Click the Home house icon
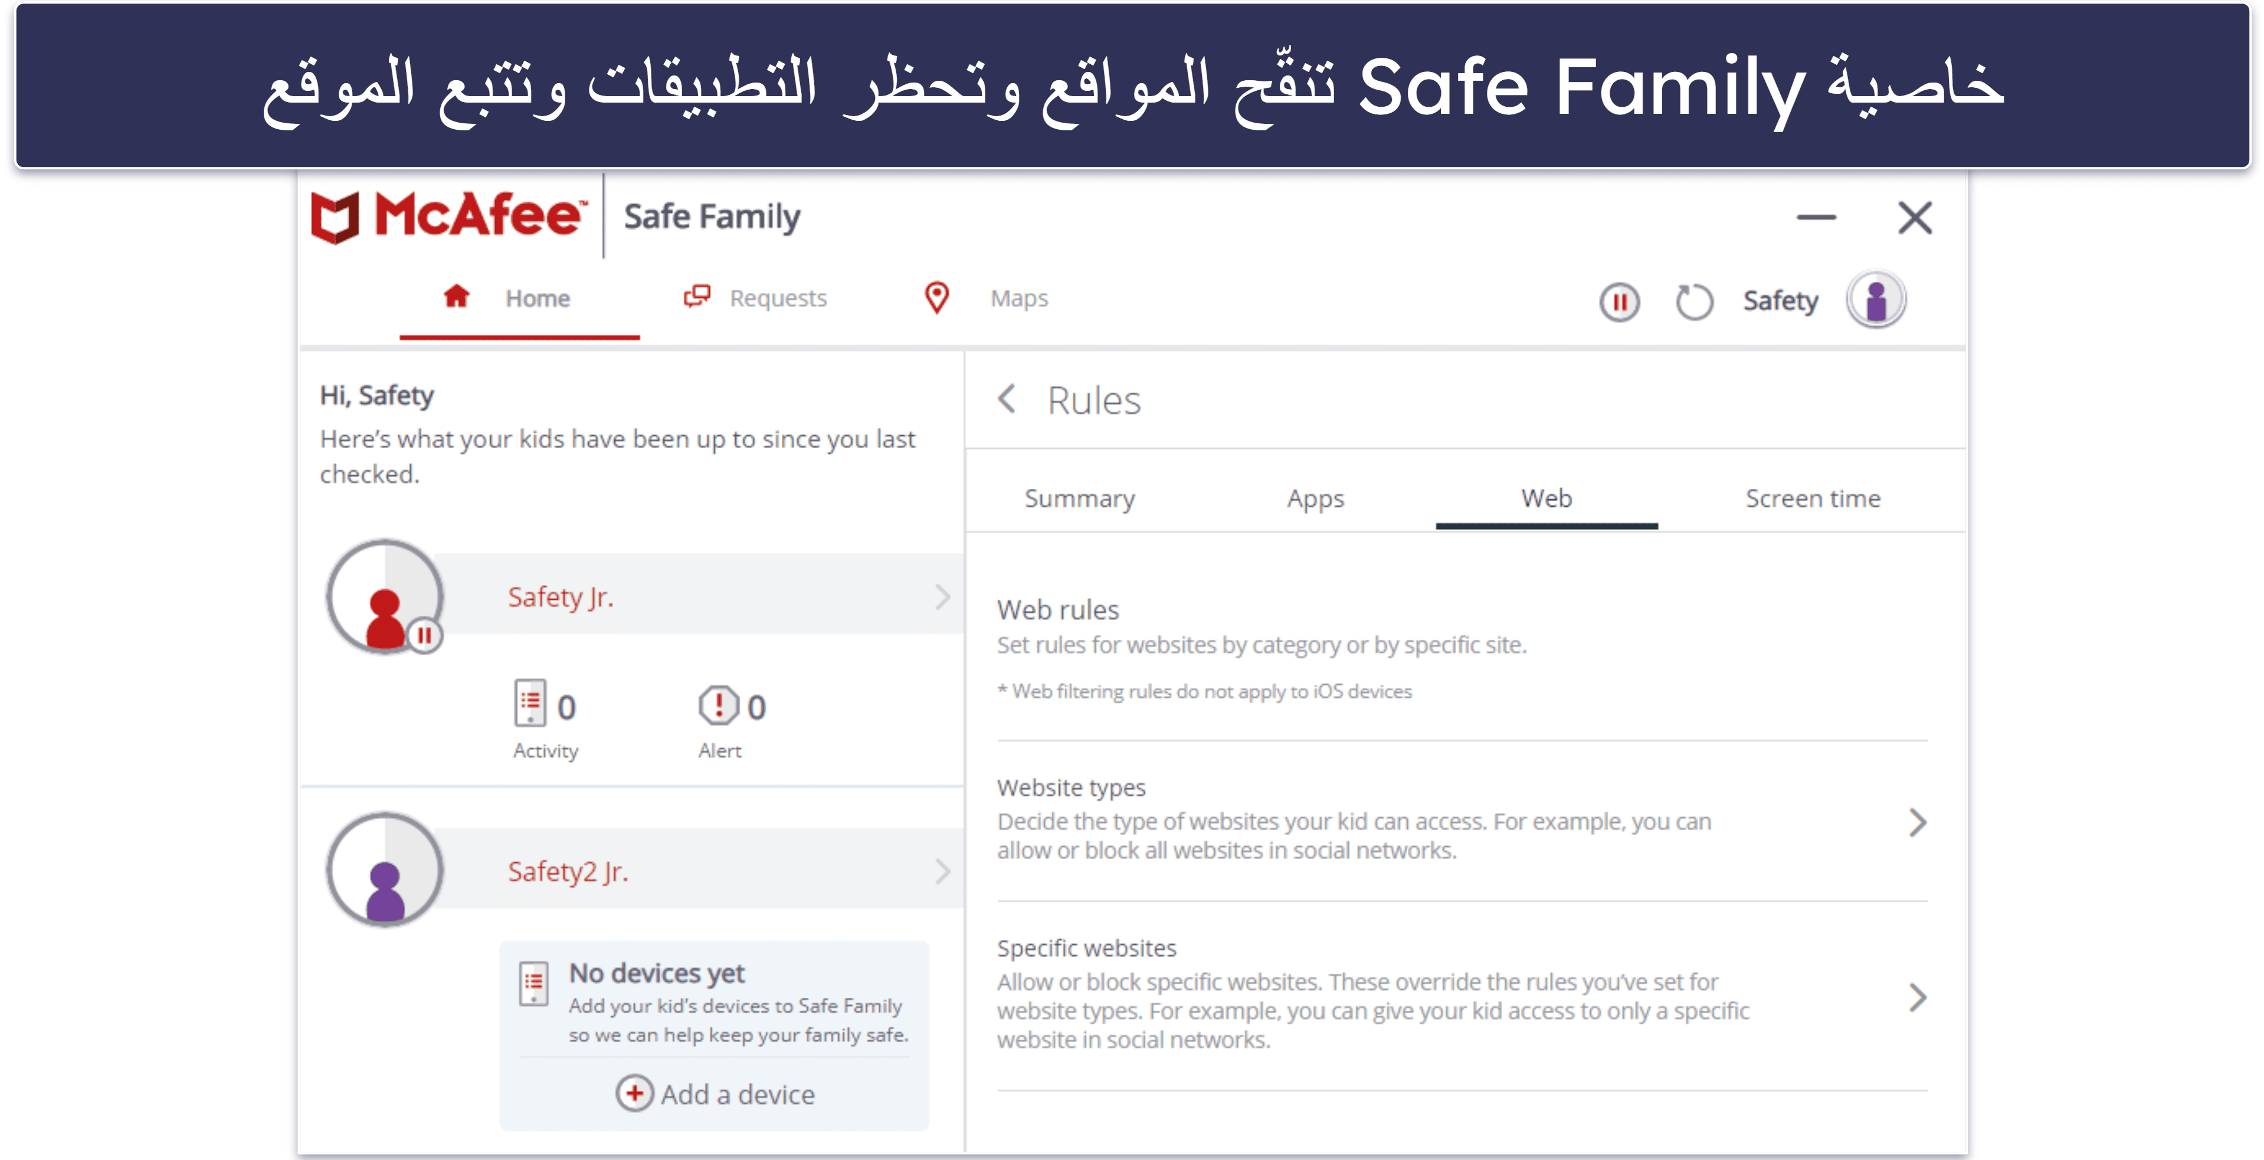Viewport: 2264px width, 1160px height. pyautogui.click(x=456, y=297)
